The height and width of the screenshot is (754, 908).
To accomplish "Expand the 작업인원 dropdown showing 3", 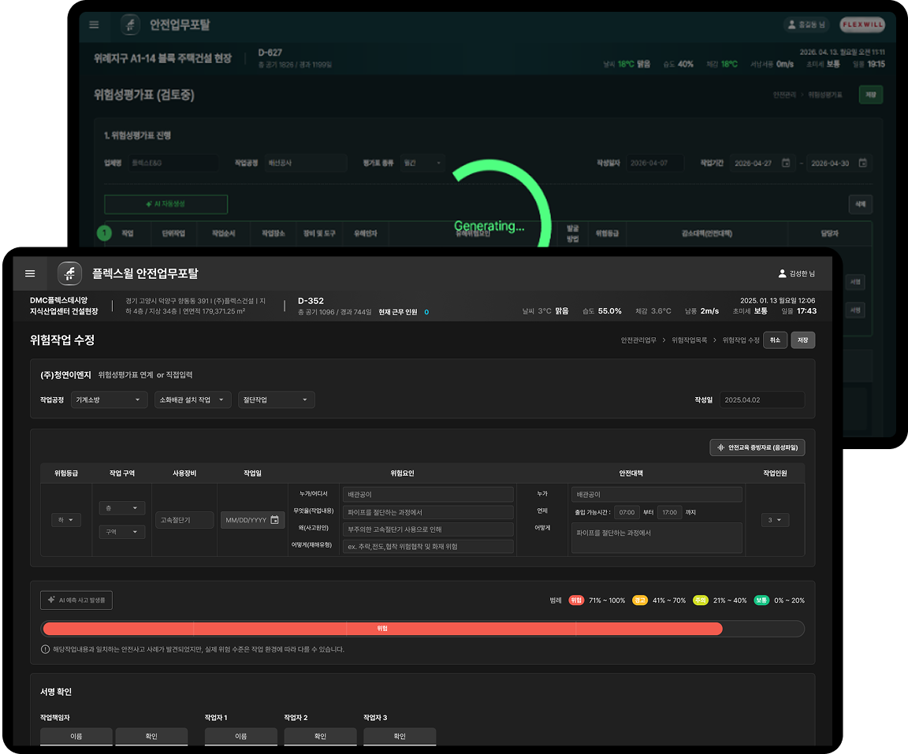I will (x=775, y=520).
